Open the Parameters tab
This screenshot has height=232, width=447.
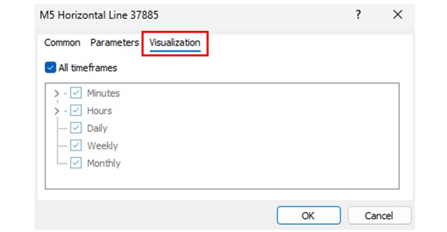(x=114, y=43)
